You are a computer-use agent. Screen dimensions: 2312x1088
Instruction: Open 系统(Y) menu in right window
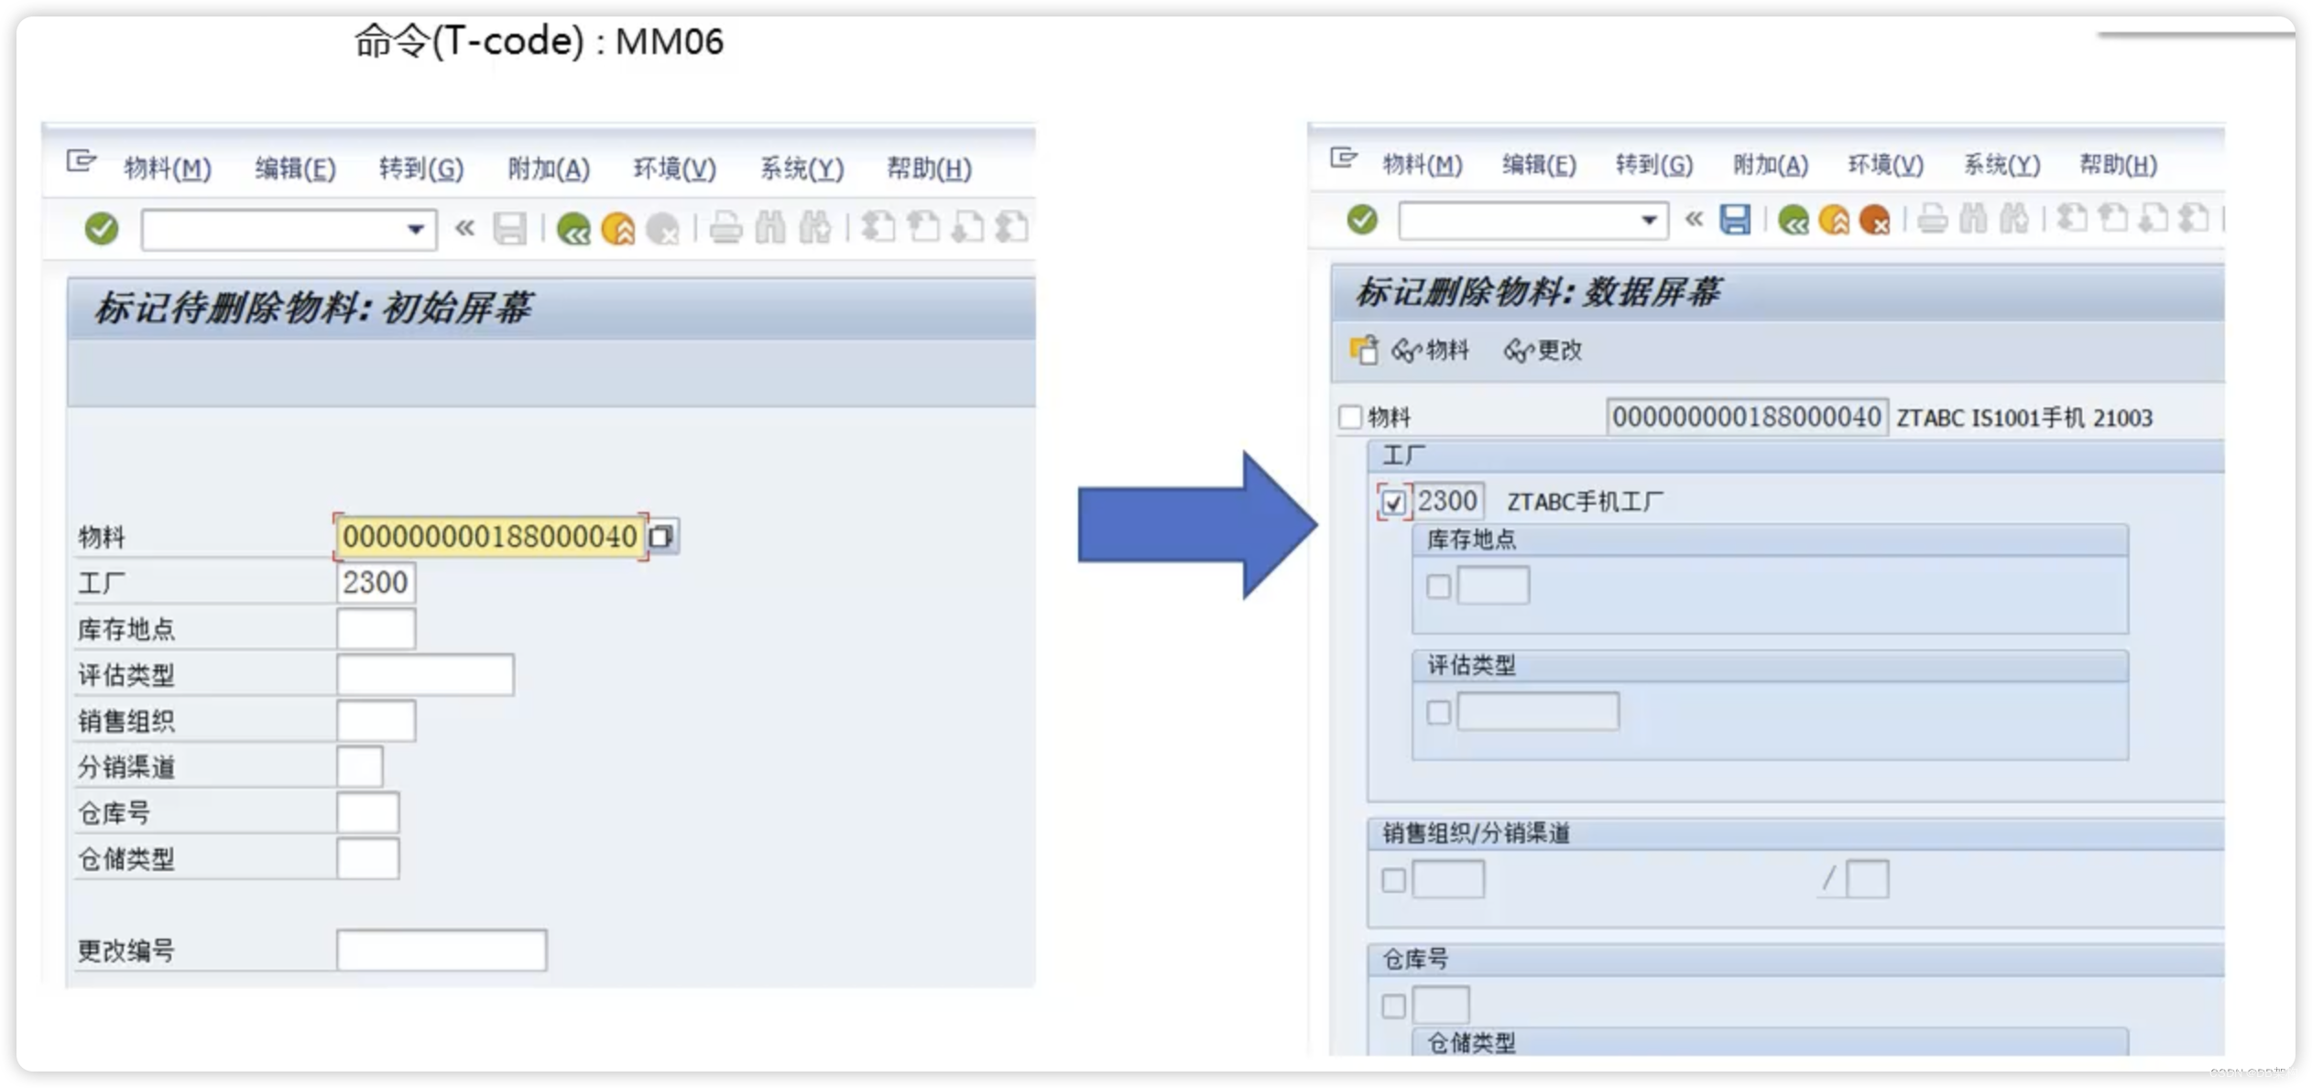tap(2001, 165)
